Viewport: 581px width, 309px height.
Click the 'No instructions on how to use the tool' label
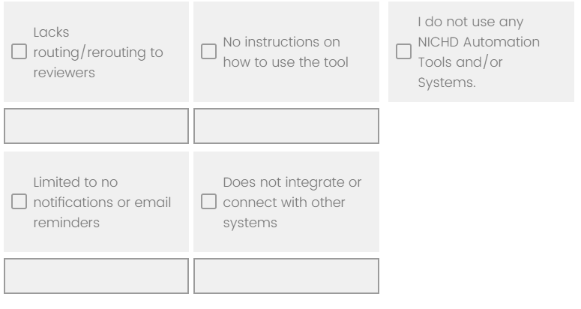click(286, 52)
